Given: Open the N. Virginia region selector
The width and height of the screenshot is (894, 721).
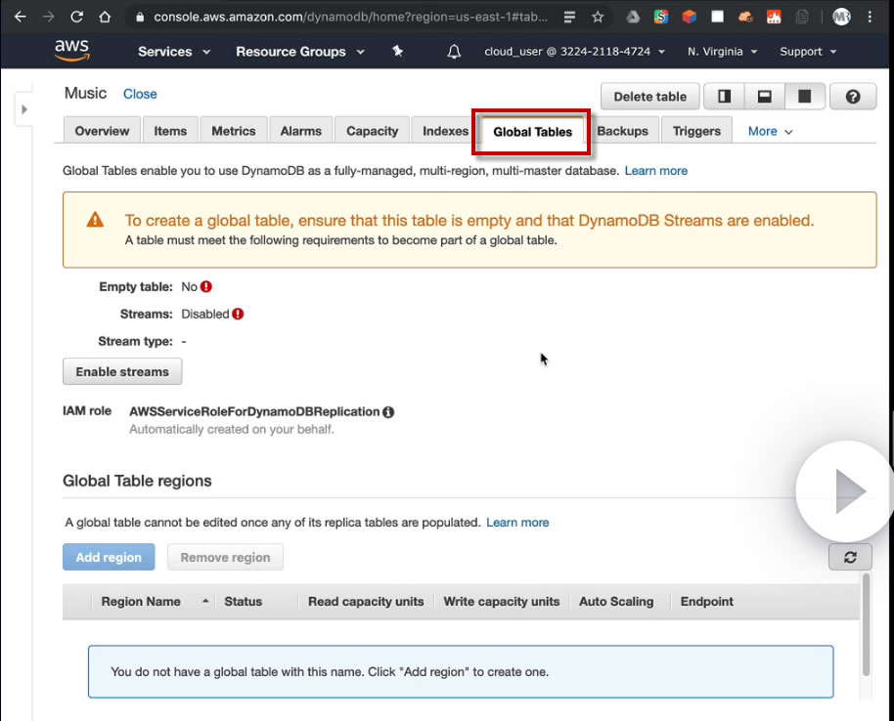Looking at the screenshot, I should tap(721, 52).
